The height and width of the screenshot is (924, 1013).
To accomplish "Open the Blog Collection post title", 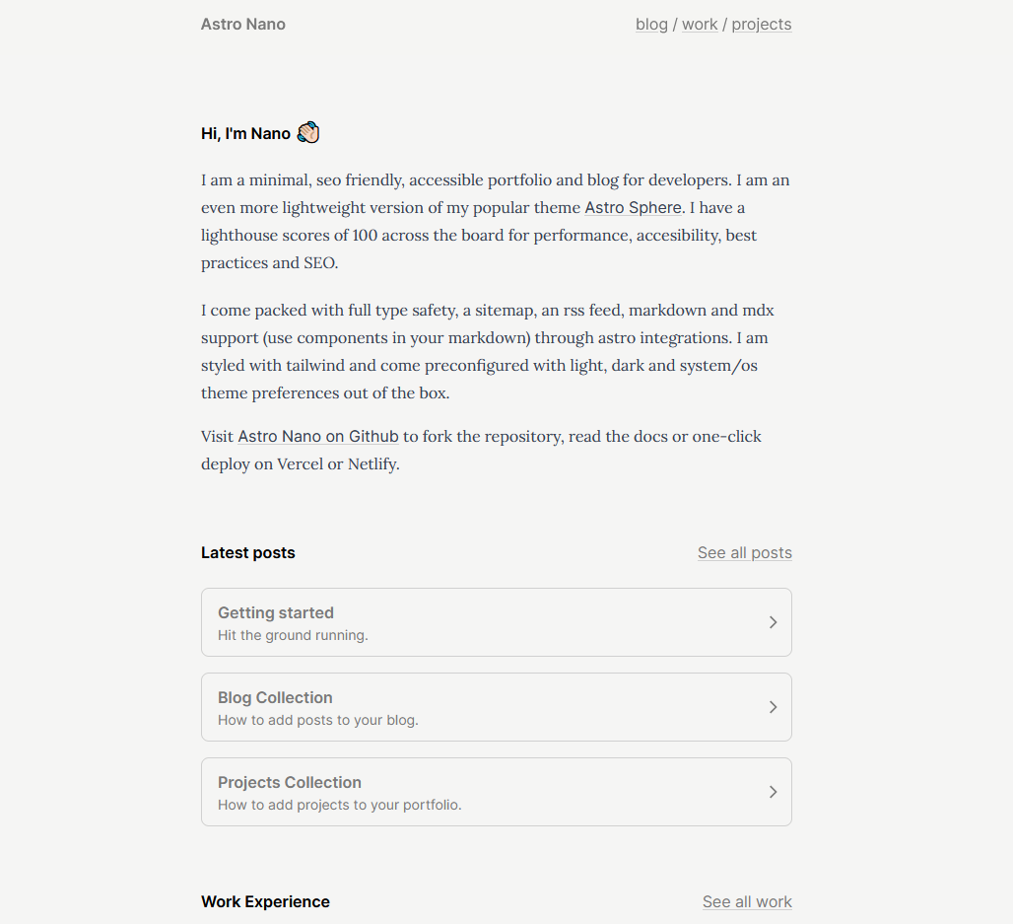I will (x=275, y=697).
